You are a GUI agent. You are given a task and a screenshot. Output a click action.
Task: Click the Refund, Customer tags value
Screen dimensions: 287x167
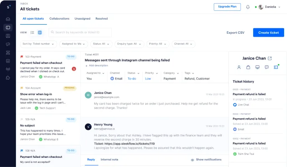pyautogui.click(x=197, y=79)
